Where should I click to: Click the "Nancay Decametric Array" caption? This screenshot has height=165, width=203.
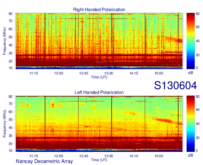[44, 161]
